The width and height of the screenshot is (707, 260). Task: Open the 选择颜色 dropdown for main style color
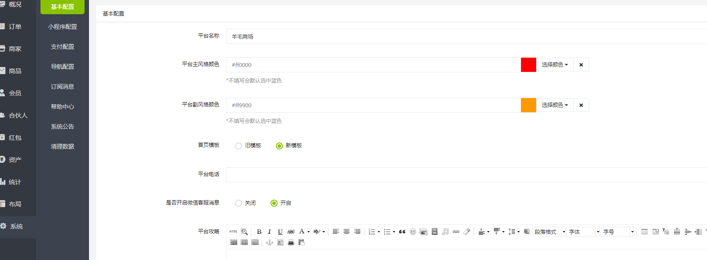554,65
